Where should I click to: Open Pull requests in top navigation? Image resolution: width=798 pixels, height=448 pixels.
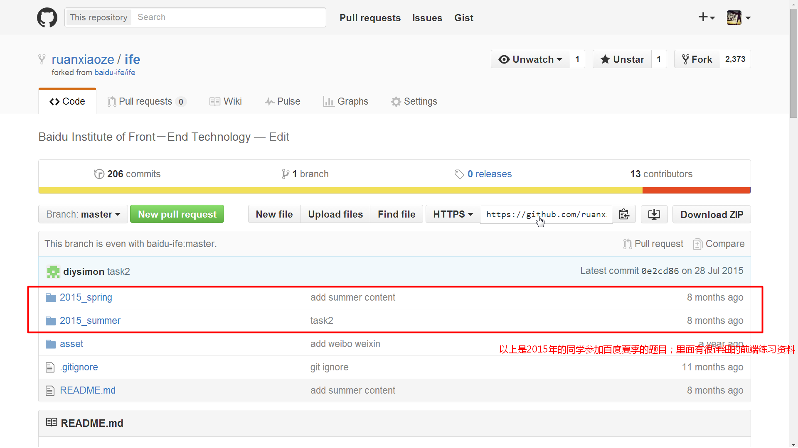pyautogui.click(x=370, y=18)
